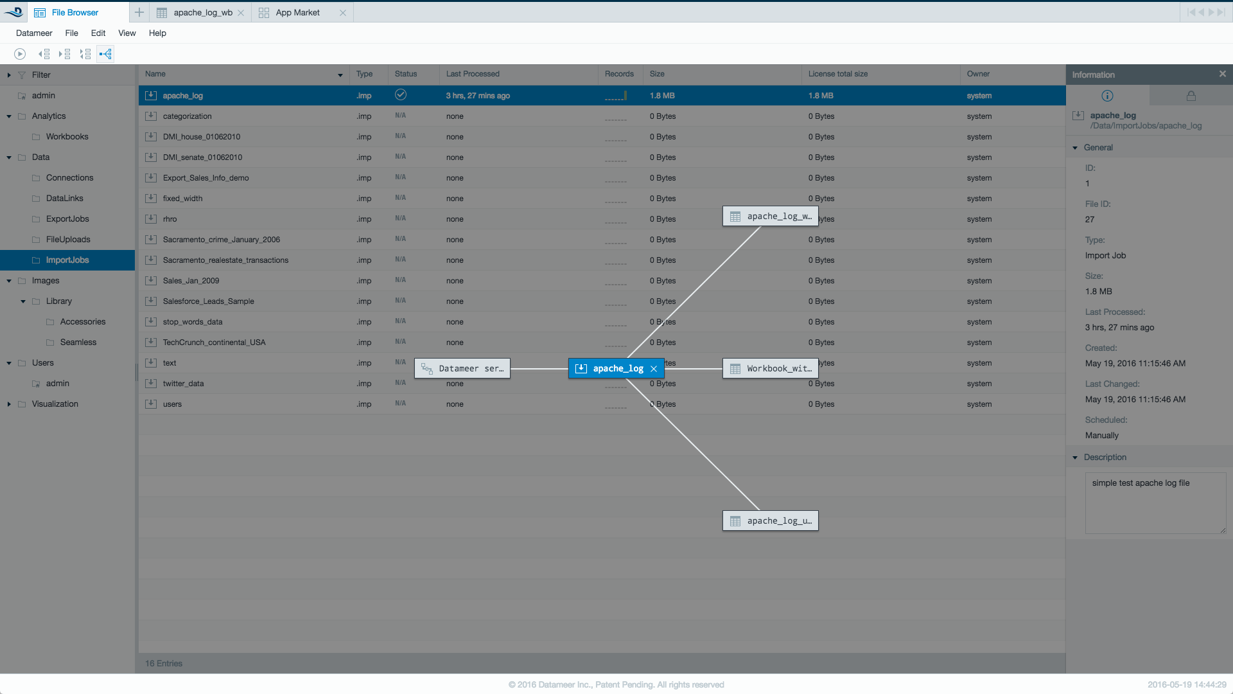Collapse the Analytics tree folder

[x=9, y=116]
